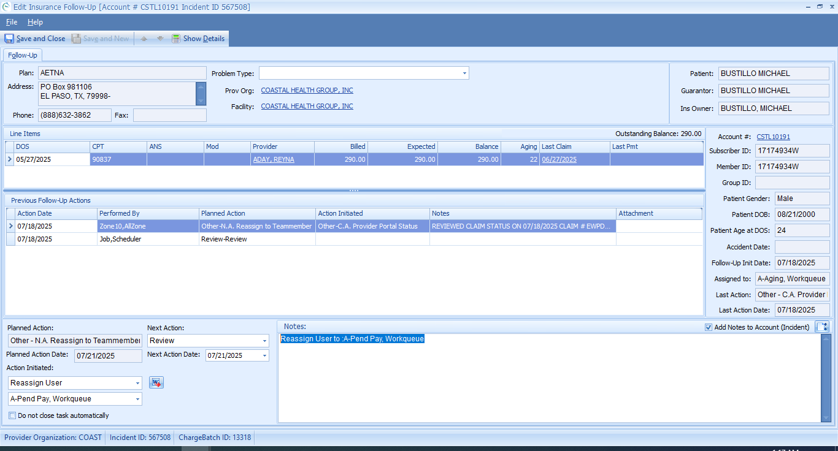Click the application logo icon in title bar
The image size is (838, 451).
coord(6,7)
